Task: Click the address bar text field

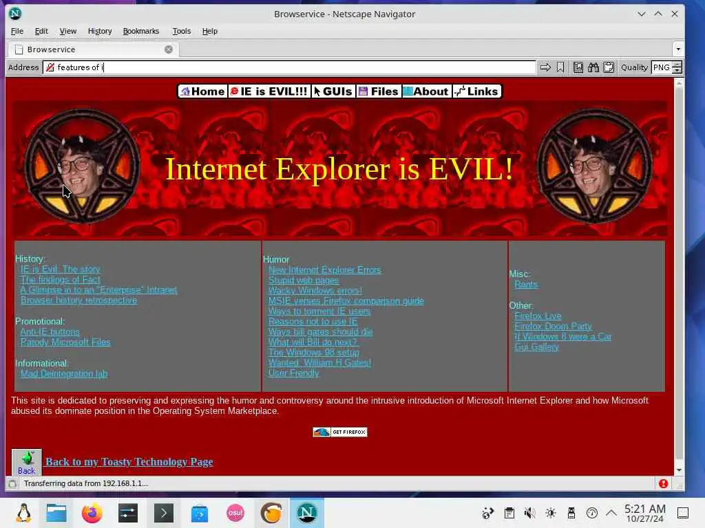Action: point(289,67)
